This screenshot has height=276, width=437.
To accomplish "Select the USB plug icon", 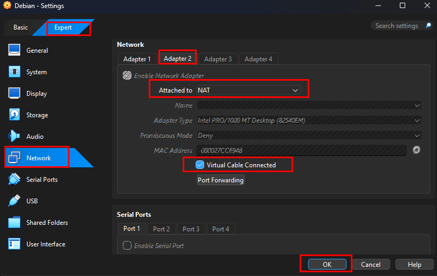I will (x=14, y=201).
